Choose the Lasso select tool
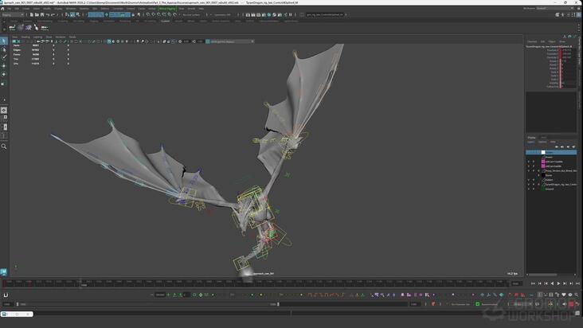The width and height of the screenshot is (583, 328). tap(4, 49)
